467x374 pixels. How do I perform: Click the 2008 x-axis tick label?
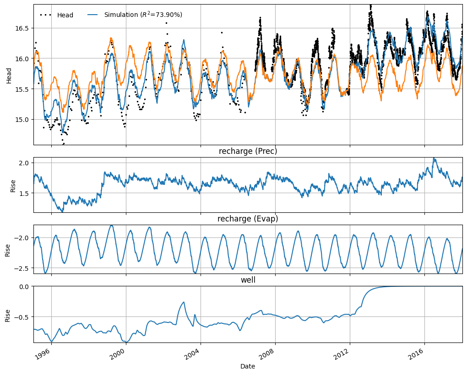(267, 354)
